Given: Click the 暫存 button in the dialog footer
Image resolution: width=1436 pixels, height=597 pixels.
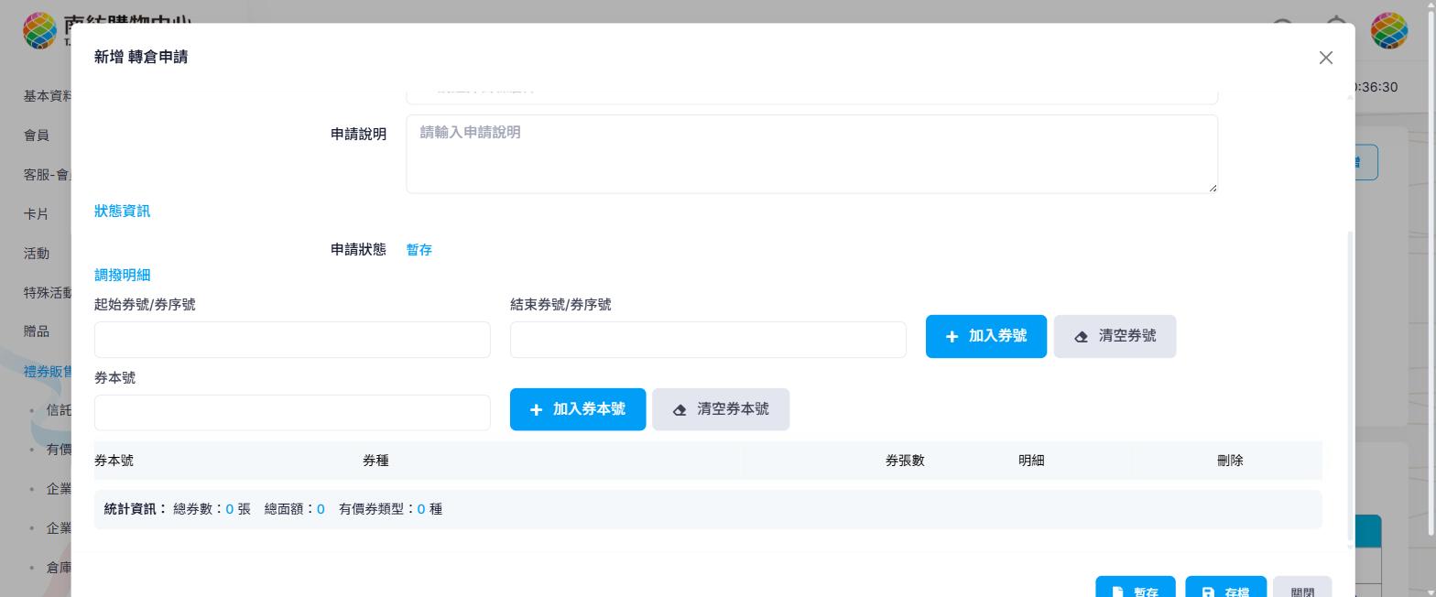Looking at the screenshot, I should tap(1136, 587).
